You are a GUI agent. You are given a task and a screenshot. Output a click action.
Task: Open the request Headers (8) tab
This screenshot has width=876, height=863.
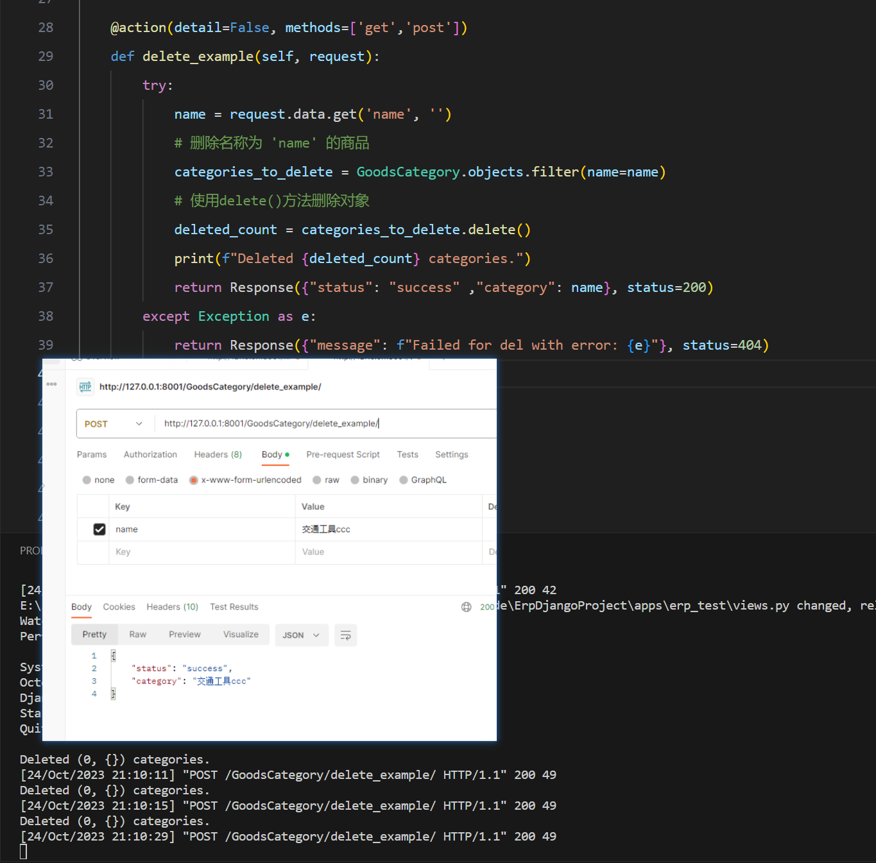point(218,454)
